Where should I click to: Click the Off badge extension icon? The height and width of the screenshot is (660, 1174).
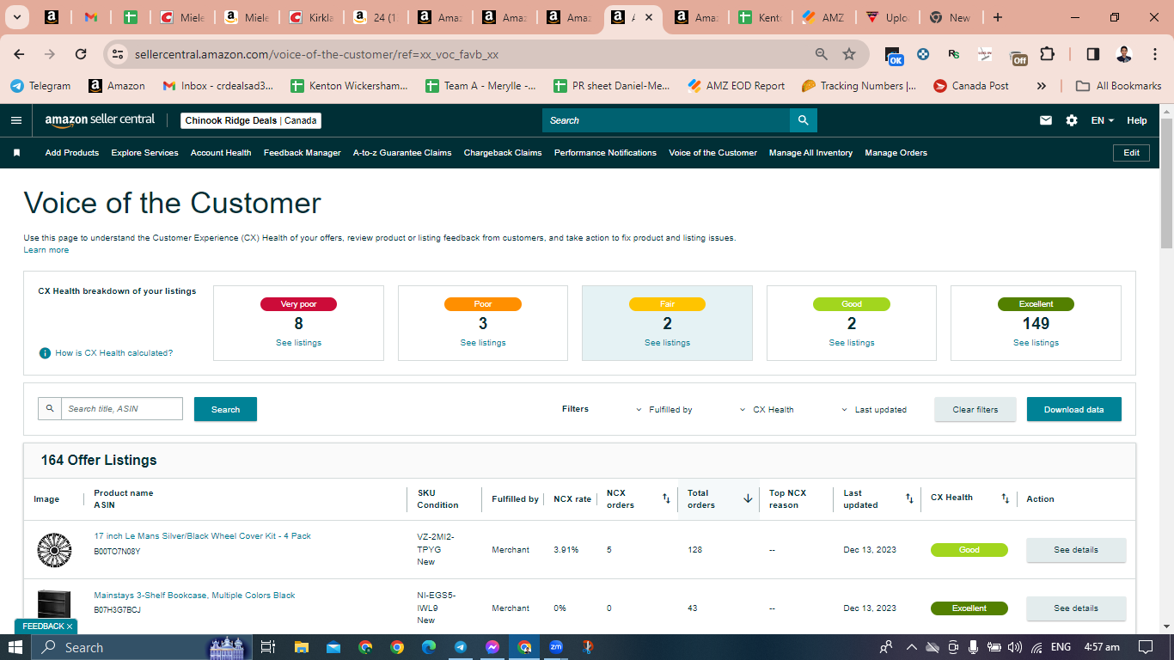(1018, 56)
